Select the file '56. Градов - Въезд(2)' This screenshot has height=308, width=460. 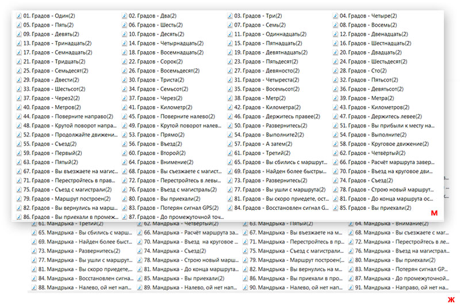click(152, 144)
